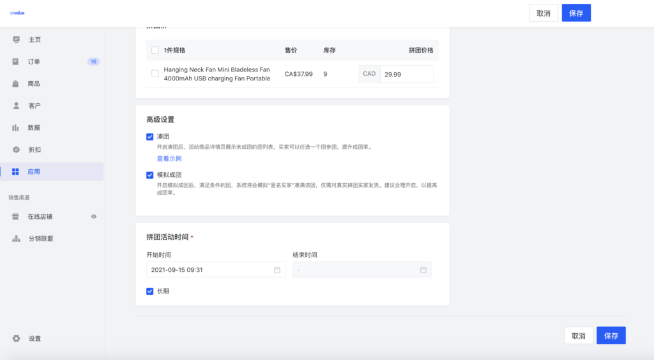Click the CAD currency prefix label
The width and height of the screenshot is (654, 360).
(x=369, y=74)
